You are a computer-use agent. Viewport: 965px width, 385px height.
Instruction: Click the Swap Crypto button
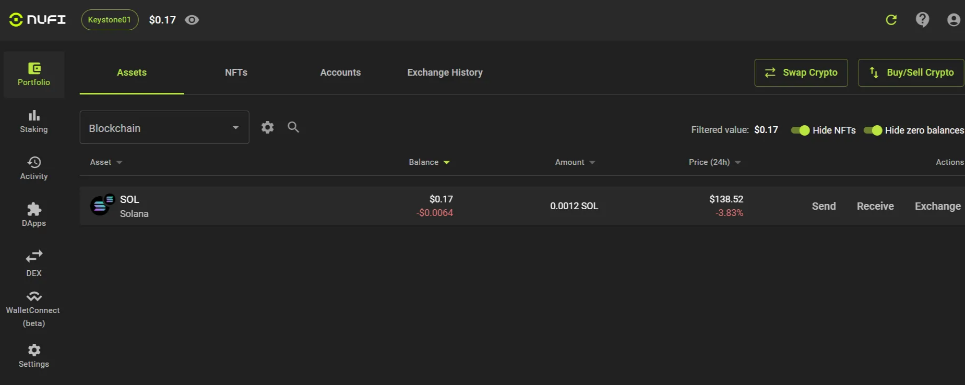tap(801, 73)
